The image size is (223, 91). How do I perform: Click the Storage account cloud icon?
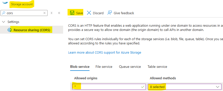click(5, 2)
